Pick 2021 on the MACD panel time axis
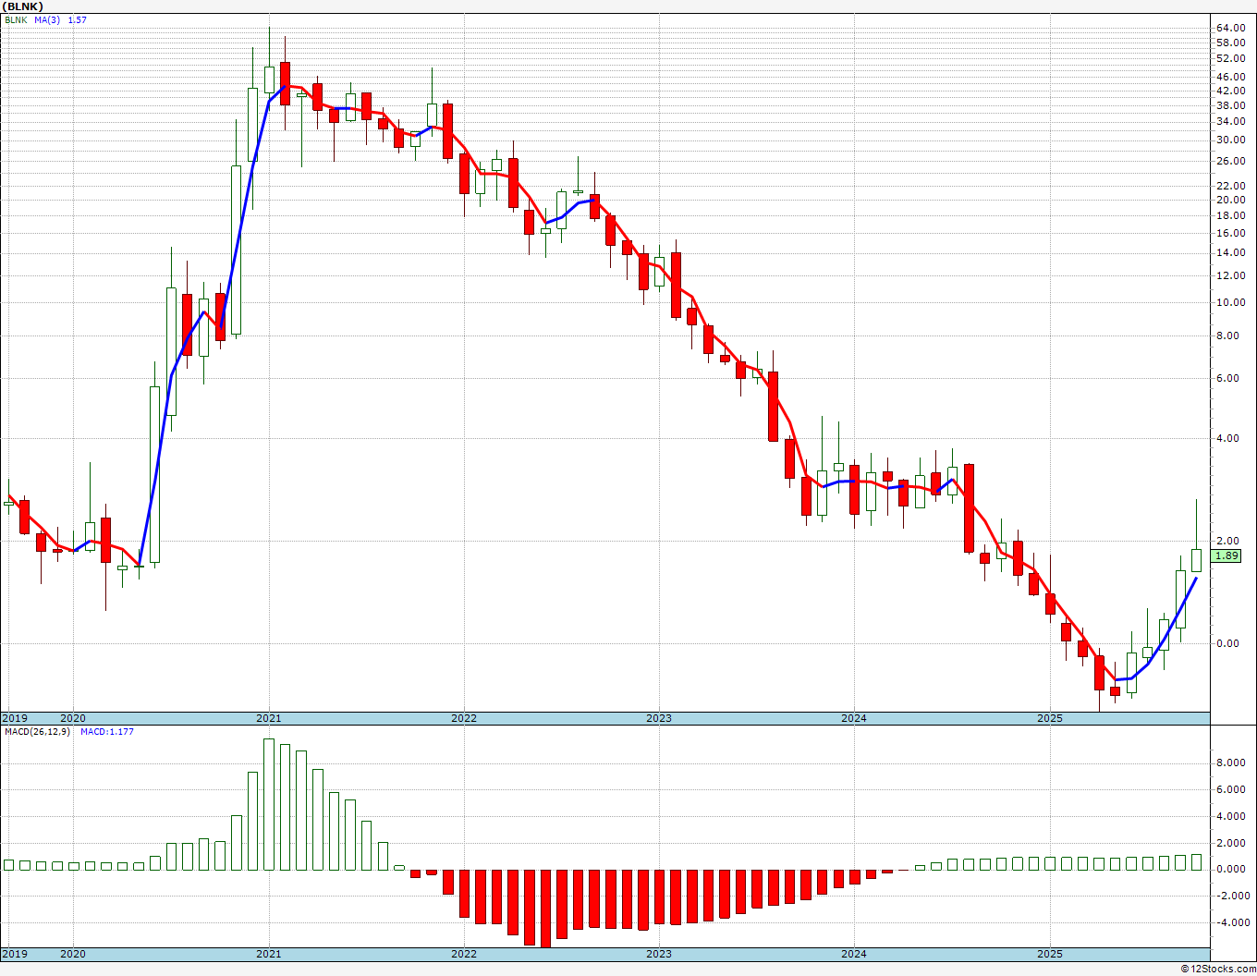Viewport: 1257px width, 976px height. (268, 954)
